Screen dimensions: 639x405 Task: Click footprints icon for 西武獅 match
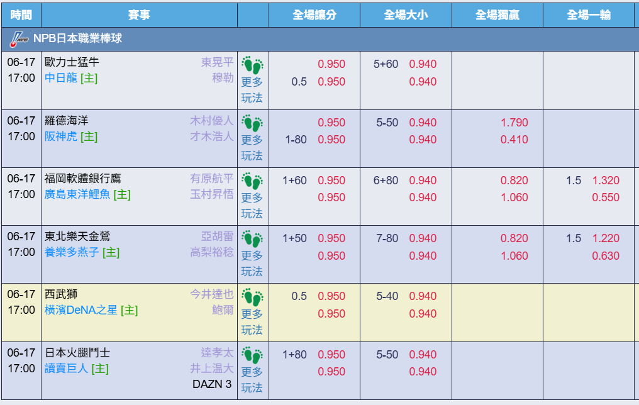click(x=252, y=297)
